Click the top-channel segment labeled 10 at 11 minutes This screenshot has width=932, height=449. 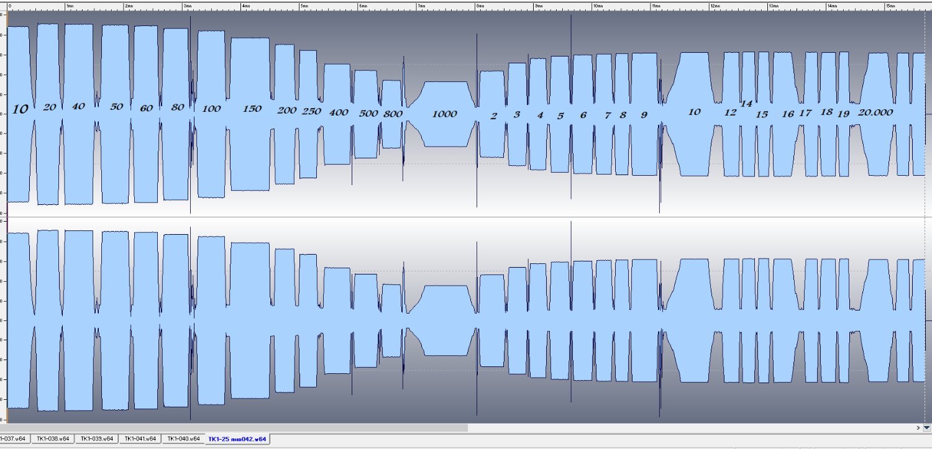694,112
